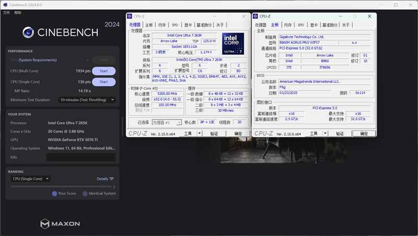Click the NVIDIA GeForce RTX 5070 Ti text

(x=73, y=139)
